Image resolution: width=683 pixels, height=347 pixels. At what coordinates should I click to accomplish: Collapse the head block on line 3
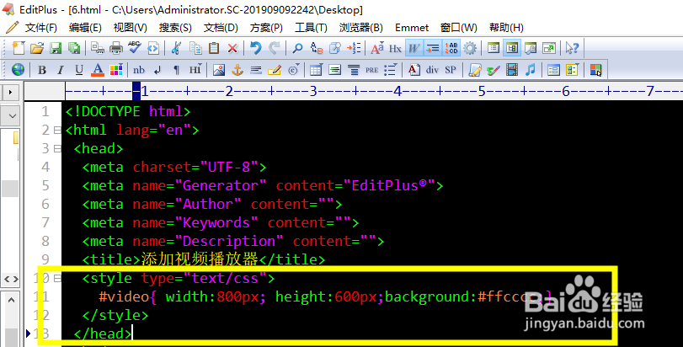[57, 148]
